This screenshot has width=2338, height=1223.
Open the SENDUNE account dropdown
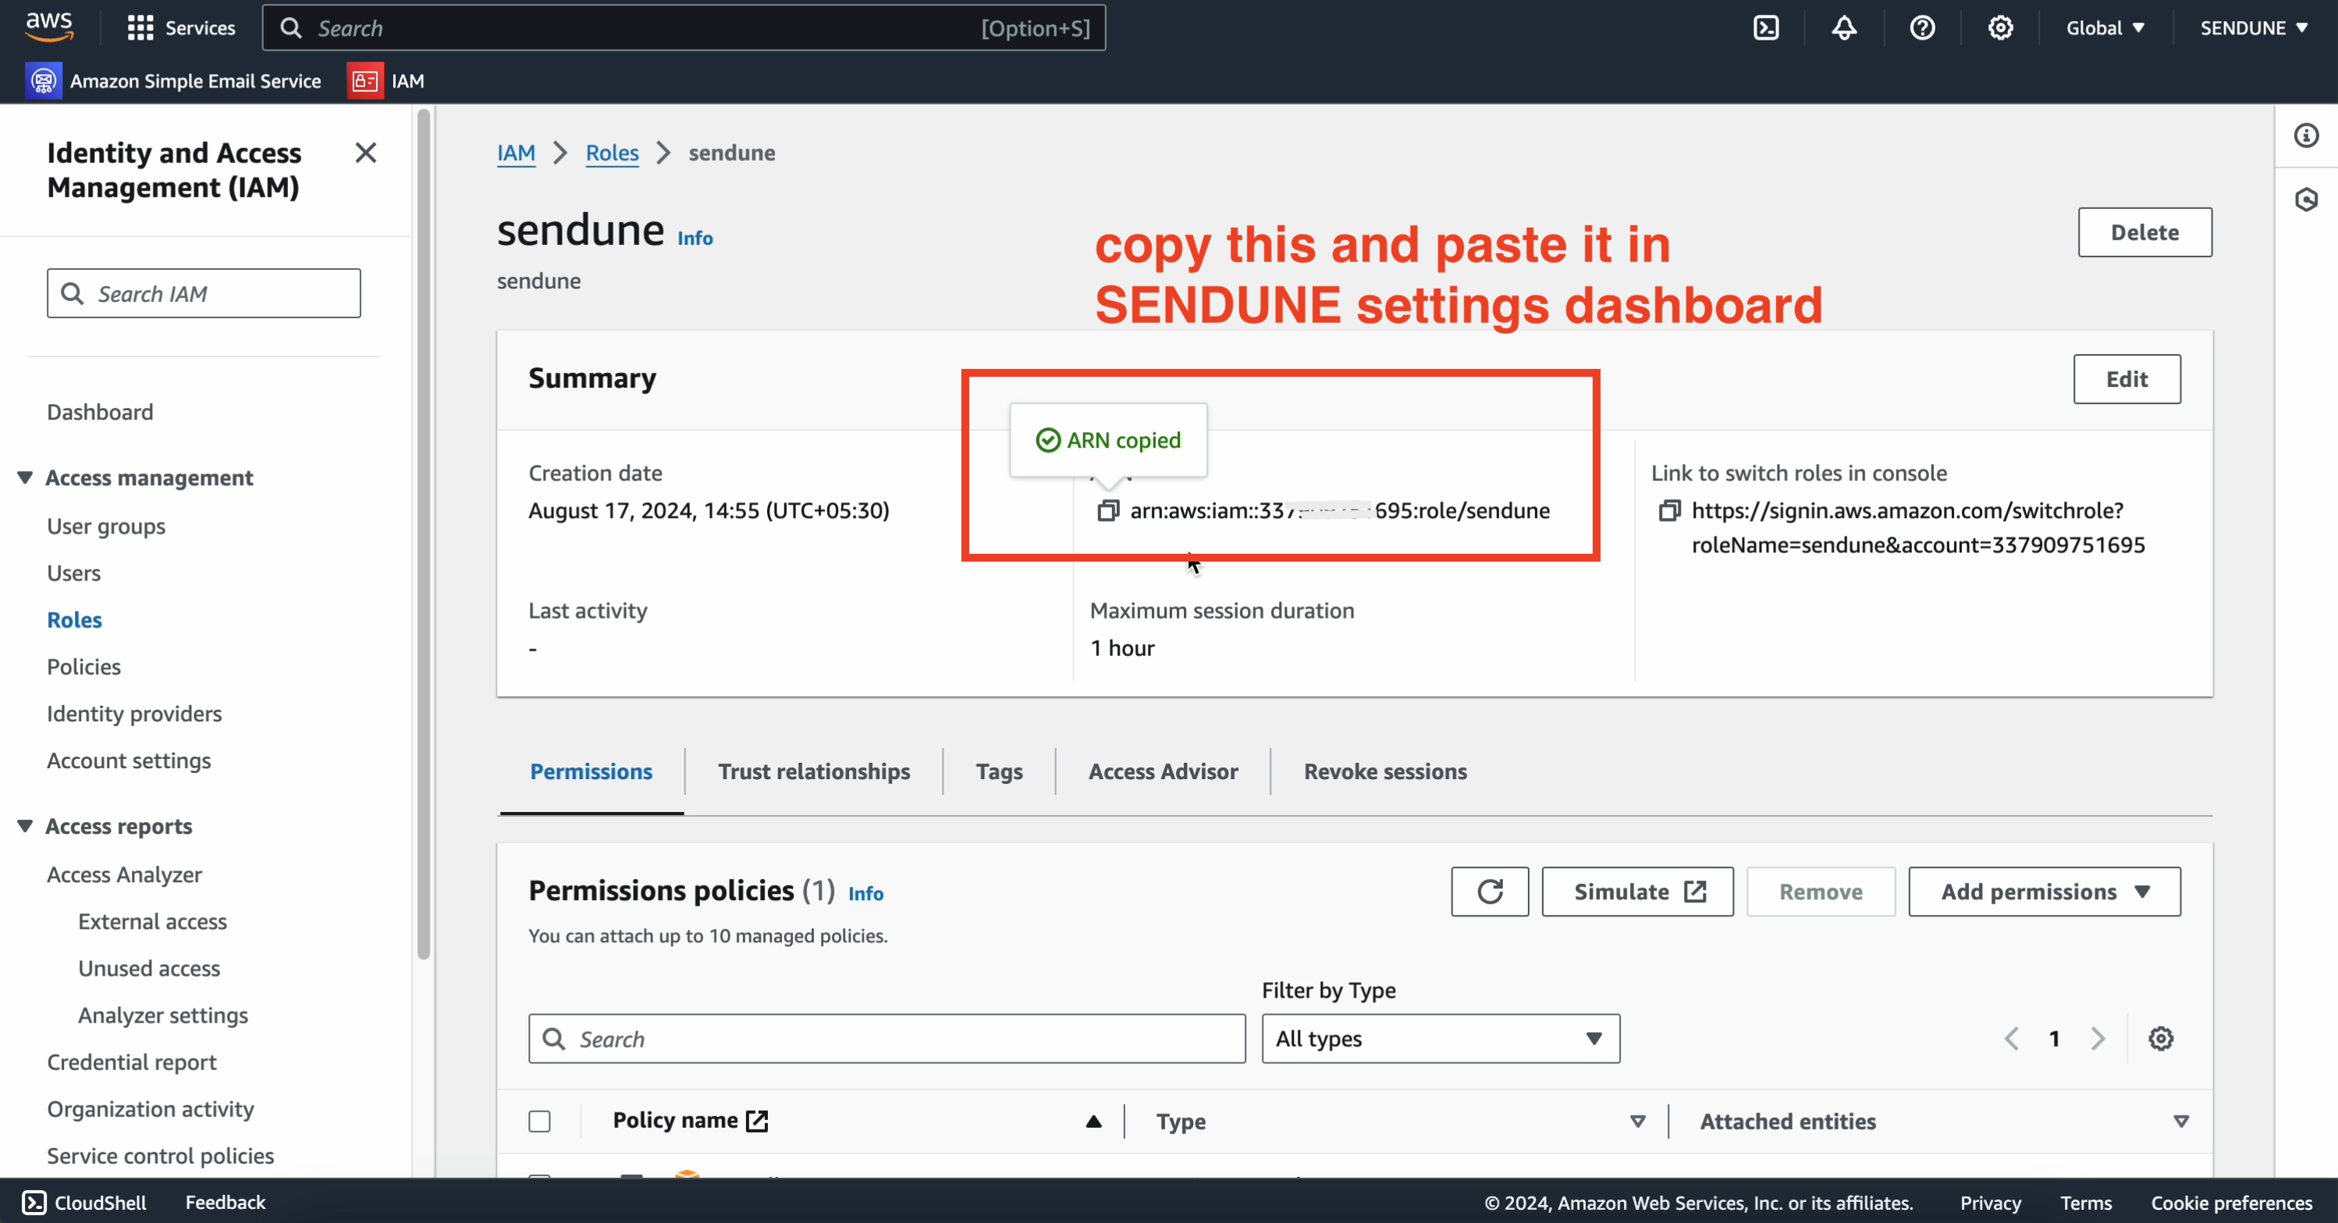[x=2254, y=28]
